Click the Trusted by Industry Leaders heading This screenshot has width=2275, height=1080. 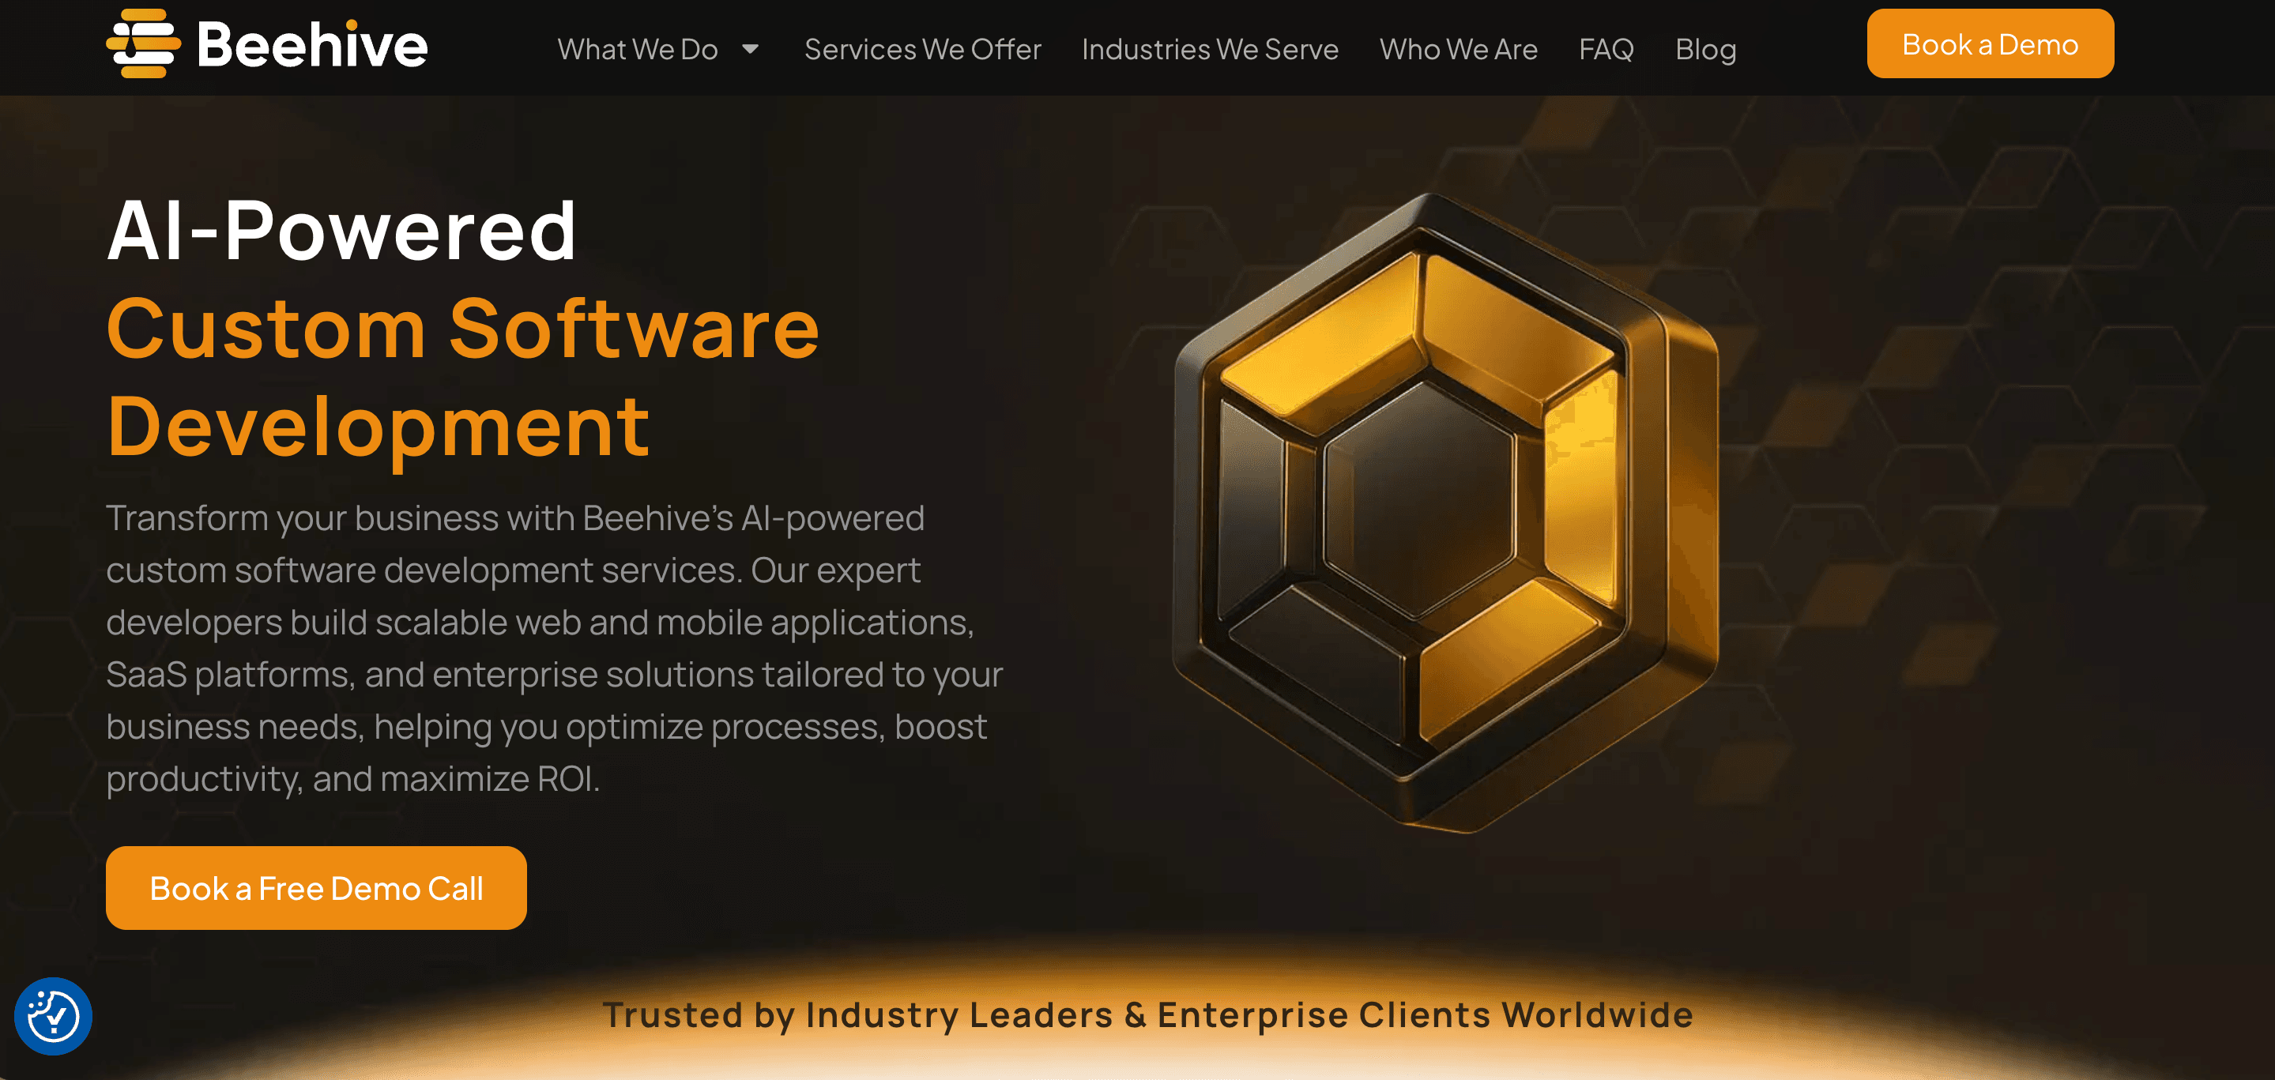coord(1148,1014)
